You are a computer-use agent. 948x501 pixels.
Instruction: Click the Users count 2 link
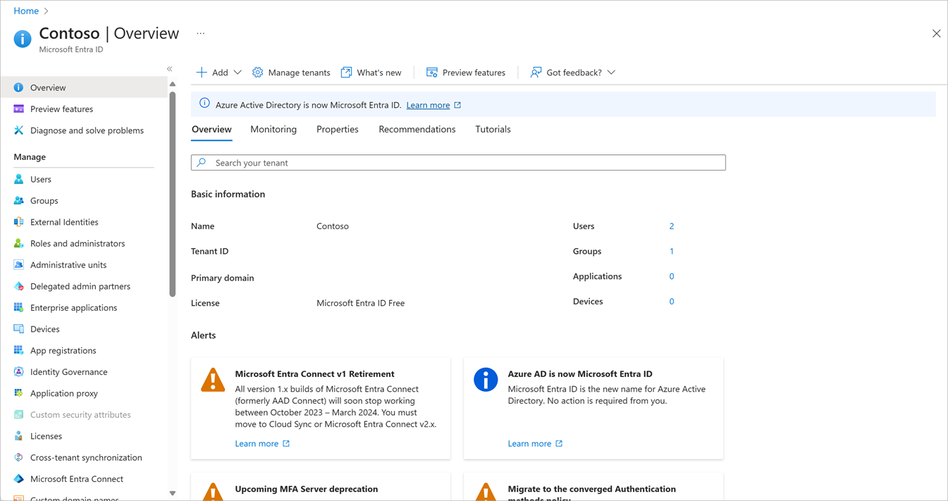[672, 226]
